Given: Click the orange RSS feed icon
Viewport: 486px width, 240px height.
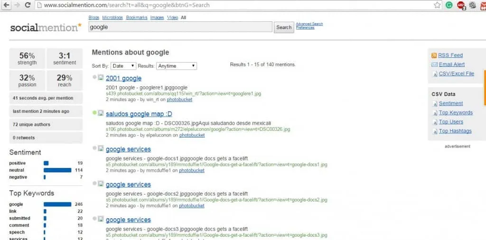Looking at the screenshot, I should (x=434, y=55).
